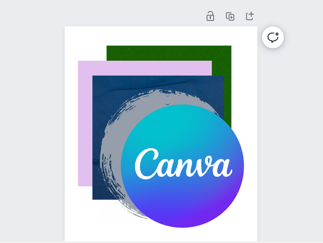Select the Canva logo circle
The width and height of the screenshot is (323, 243).
coord(182,166)
